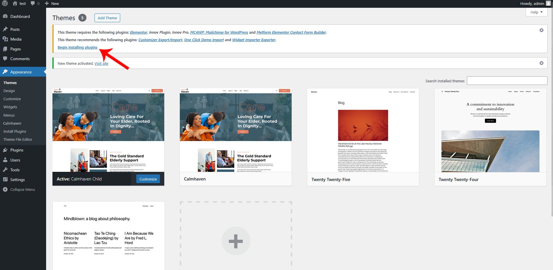Collapse the admin sidebar menu
This screenshot has height=270, width=553.
(x=19, y=189)
